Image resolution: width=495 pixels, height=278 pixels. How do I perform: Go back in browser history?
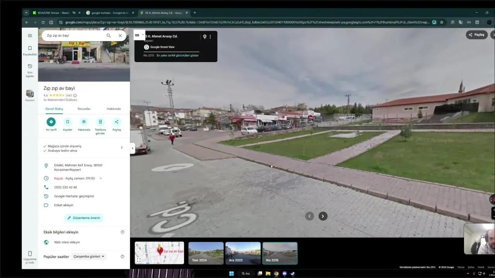27,22
